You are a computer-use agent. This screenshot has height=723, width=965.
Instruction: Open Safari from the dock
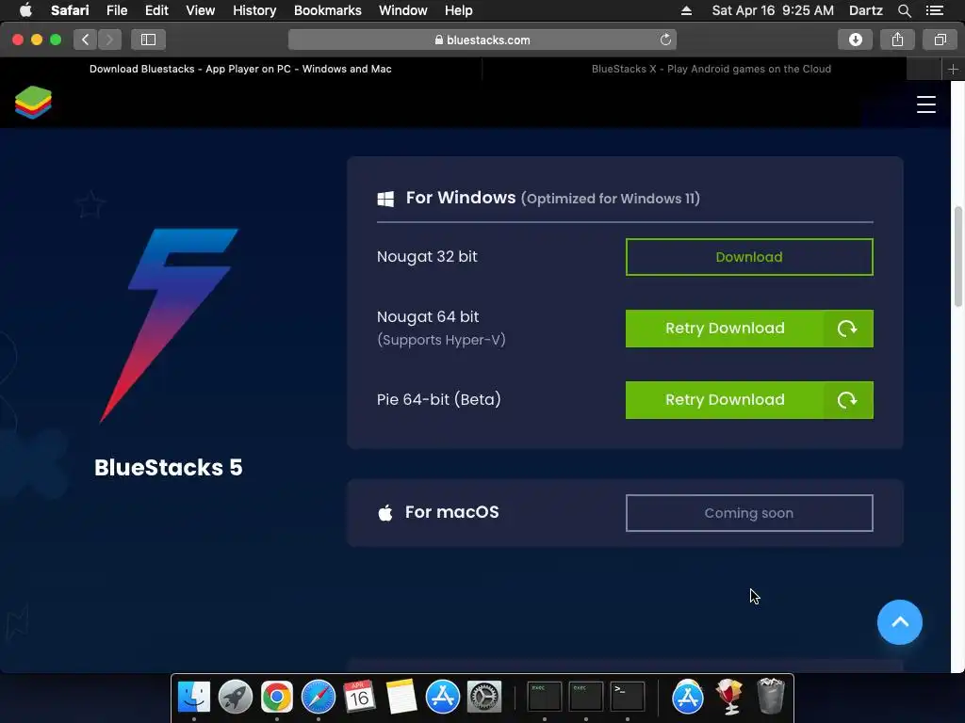(x=319, y=697)
